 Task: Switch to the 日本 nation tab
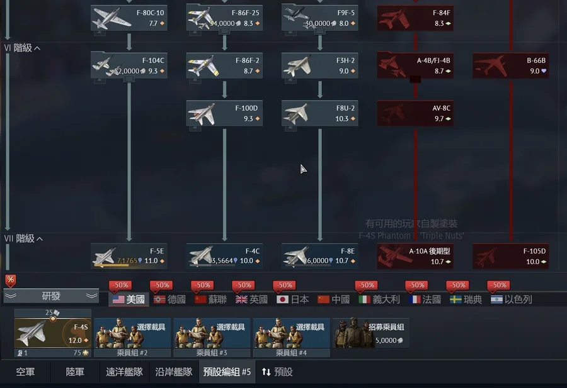[x=292, y=299]
